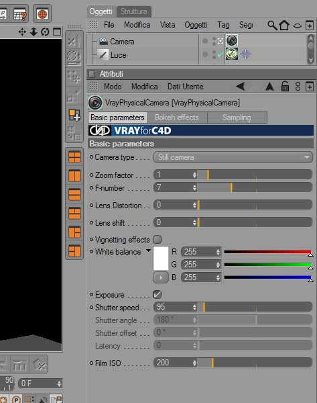Toggle Camera type animation circle
This screenshot has width=317, height=403.
pyautogui.click(x=91, y=156)
